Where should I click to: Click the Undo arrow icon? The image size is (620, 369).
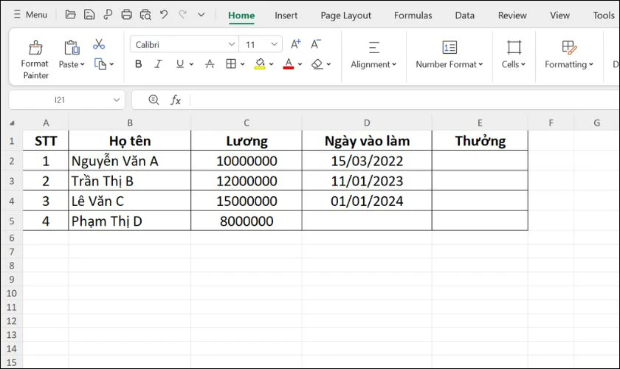point(164,15)
